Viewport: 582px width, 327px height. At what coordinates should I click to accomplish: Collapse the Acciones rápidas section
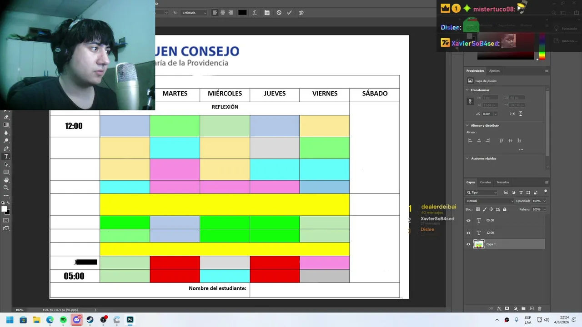(x=467, y=159)
